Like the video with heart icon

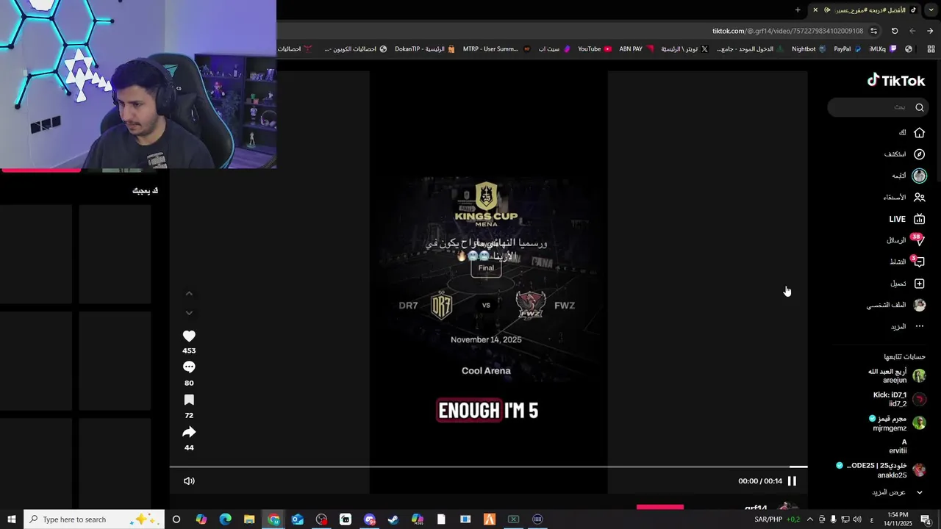pyautogui.click(x=189, y=336)
